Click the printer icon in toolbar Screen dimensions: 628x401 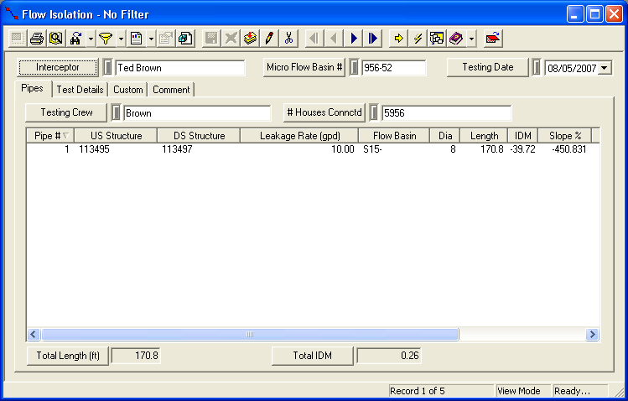pos(36,39)
